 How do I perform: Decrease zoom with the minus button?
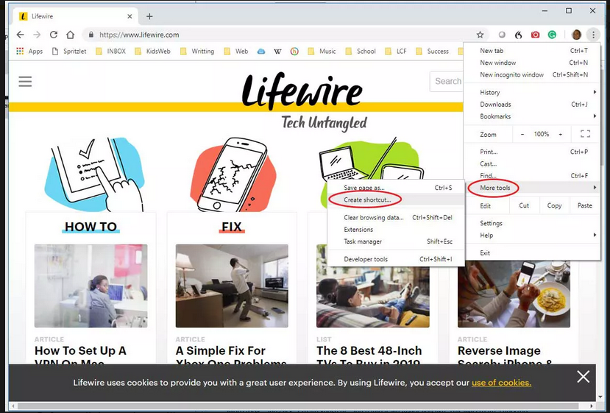coord(522,134)
